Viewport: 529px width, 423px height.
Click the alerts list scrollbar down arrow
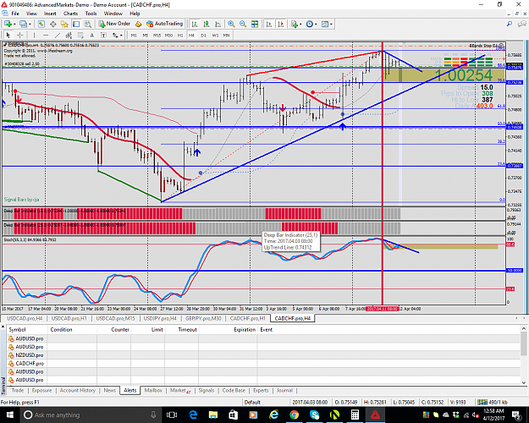coord(524,382)
